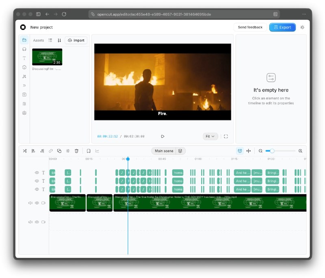Click the split-and-keep-left align tool
Screen dimensions: 325x278
click(x=33, y=151)
